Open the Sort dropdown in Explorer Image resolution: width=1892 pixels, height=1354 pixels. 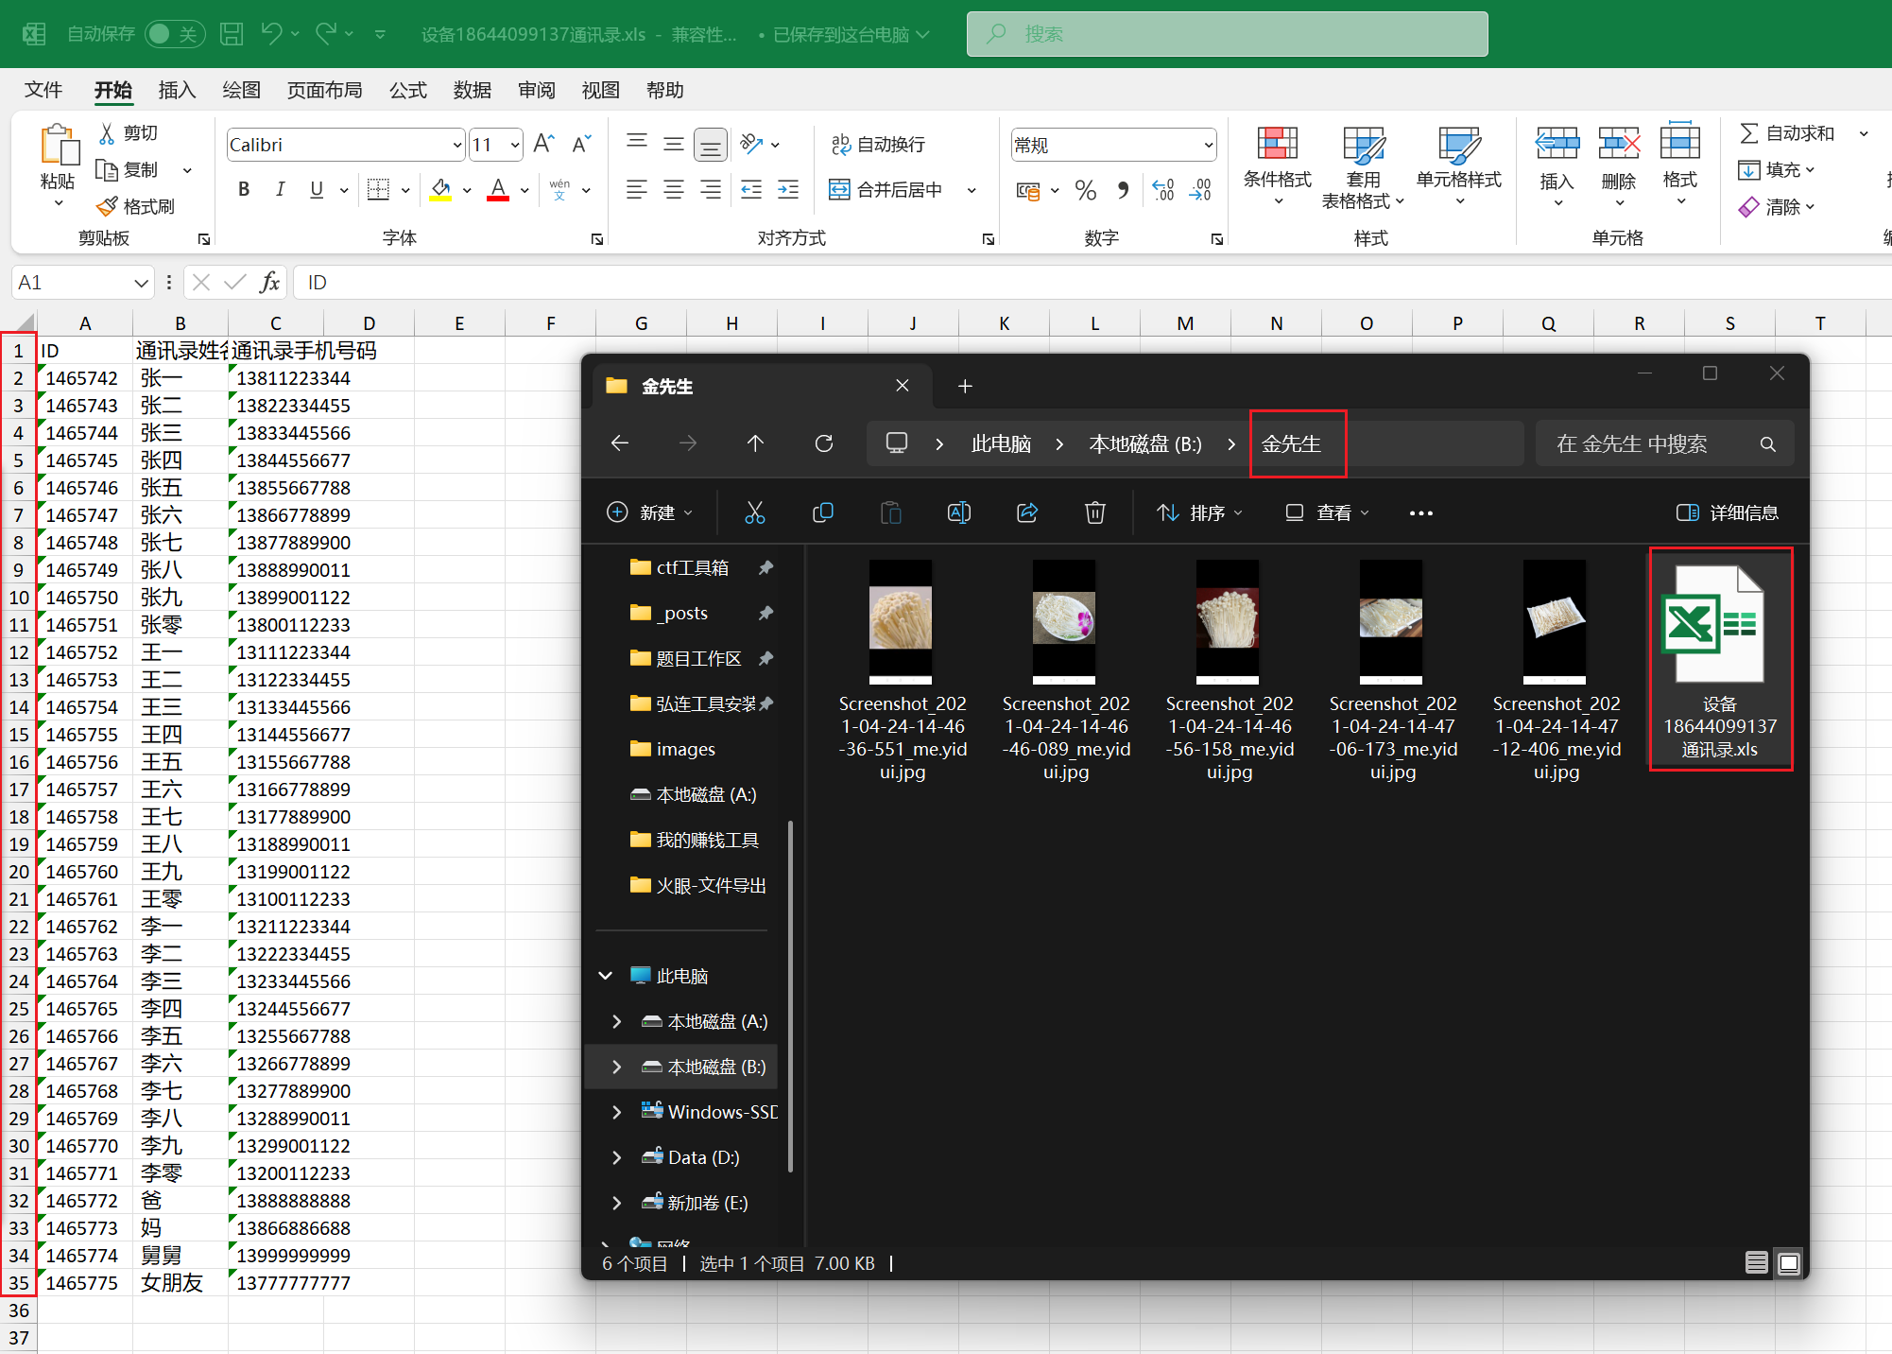point(1198,512)
